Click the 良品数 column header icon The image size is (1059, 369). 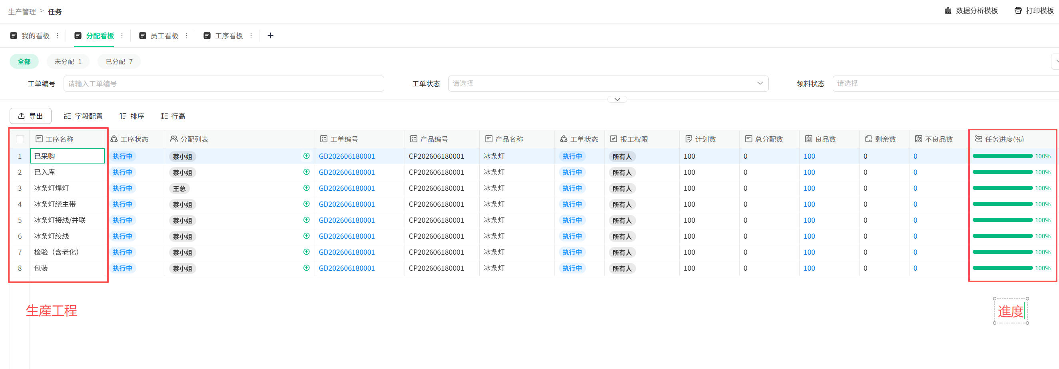(x=808, y=139)
